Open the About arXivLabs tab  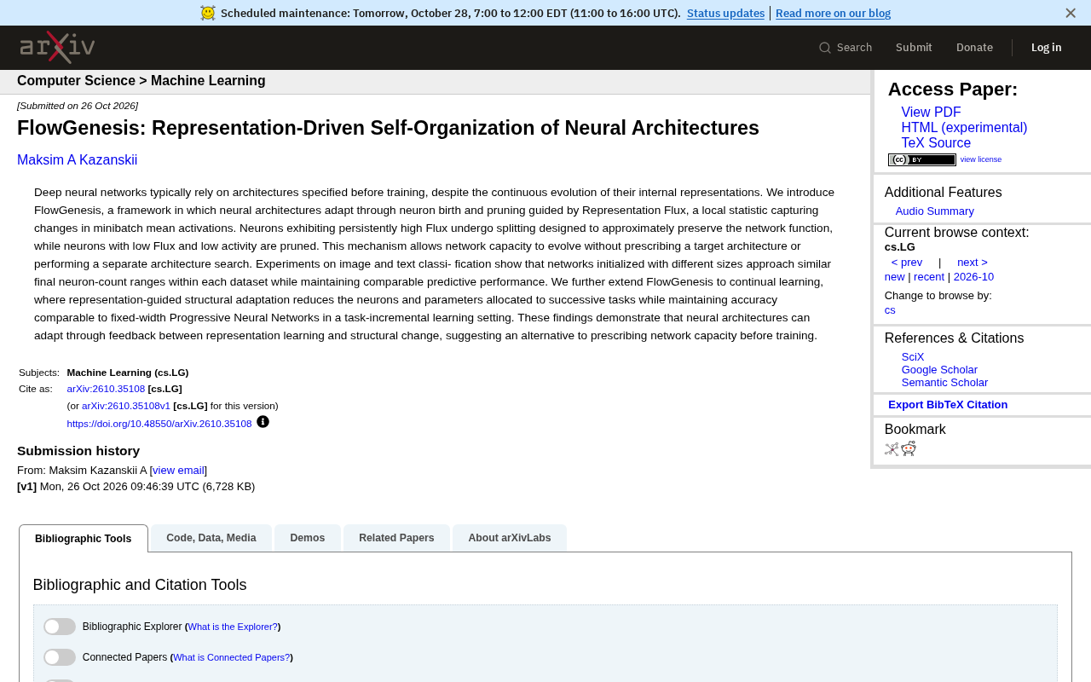click(x=510, y=538)
